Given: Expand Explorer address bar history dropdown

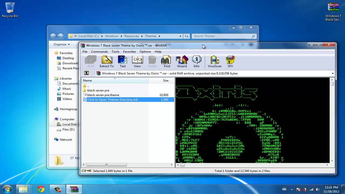Looking at the screenshot, I should click(x=180, y=36).
